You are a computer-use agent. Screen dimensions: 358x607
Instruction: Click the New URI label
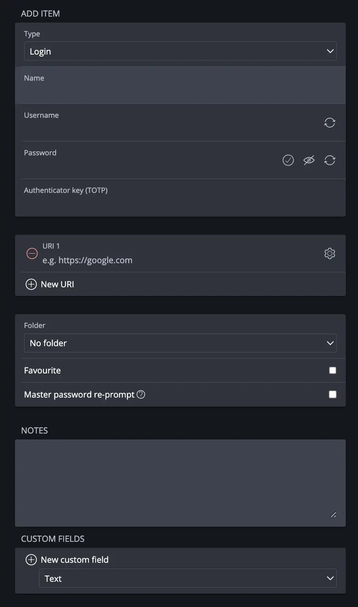(x=57, y=284)
